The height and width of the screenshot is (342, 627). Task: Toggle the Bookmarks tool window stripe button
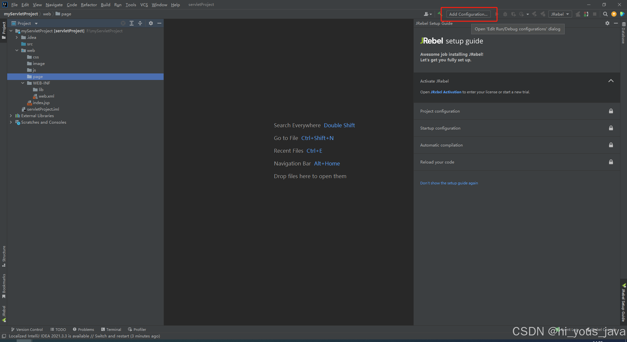coord(4,286)
